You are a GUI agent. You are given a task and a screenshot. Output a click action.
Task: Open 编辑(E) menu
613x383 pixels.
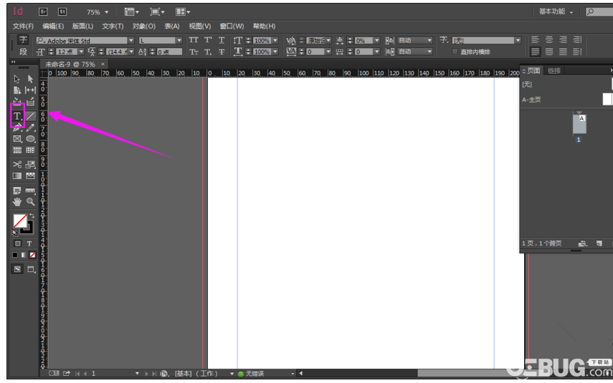click(53, 26)
